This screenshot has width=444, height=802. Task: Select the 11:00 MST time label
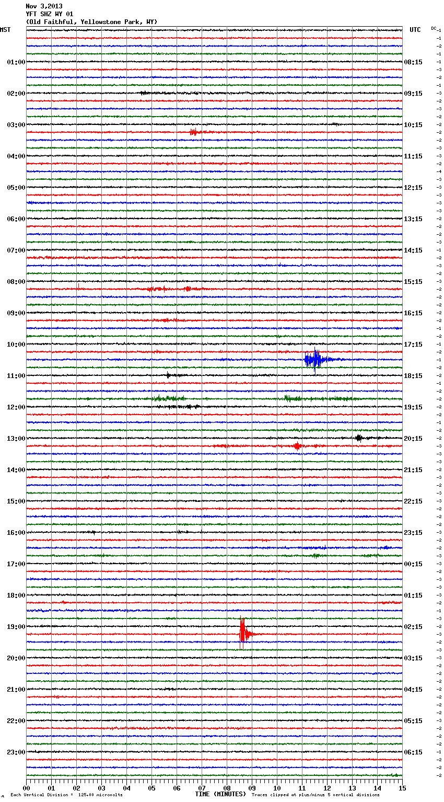click(16, 376)
